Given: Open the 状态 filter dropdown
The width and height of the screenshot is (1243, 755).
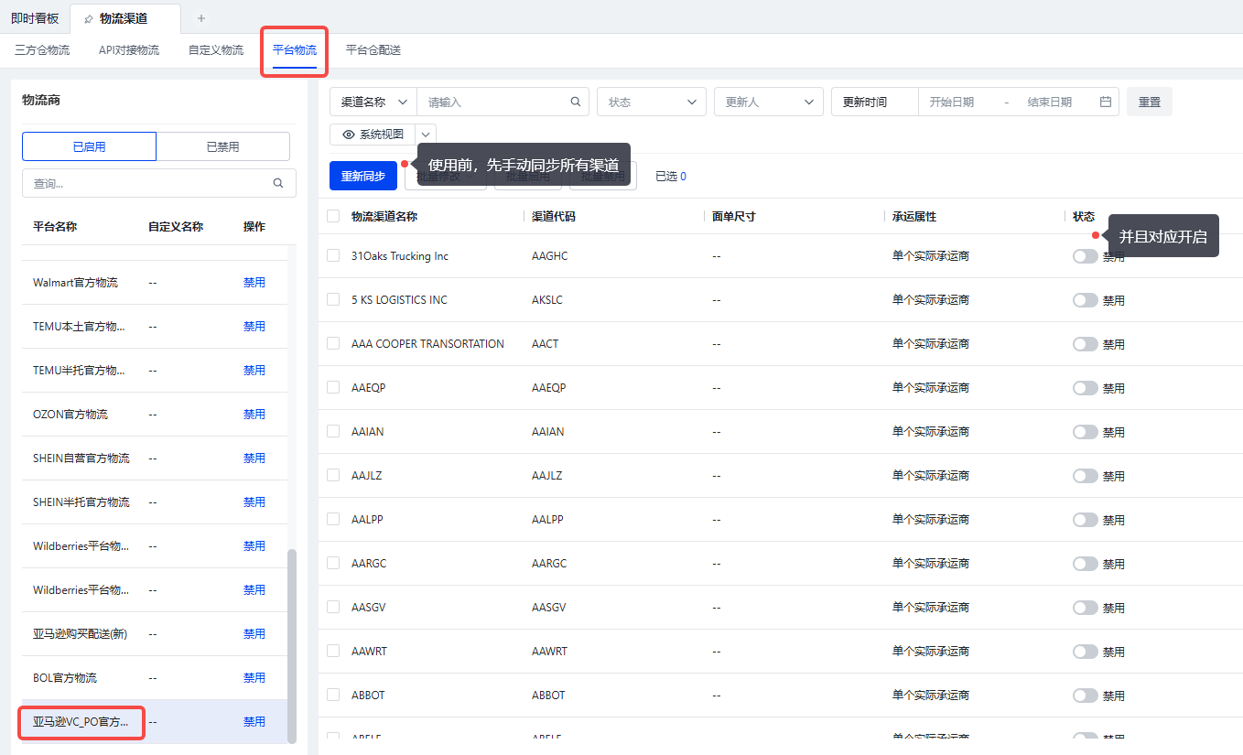Looking at the screenshot, I should (x=651, y=102).
